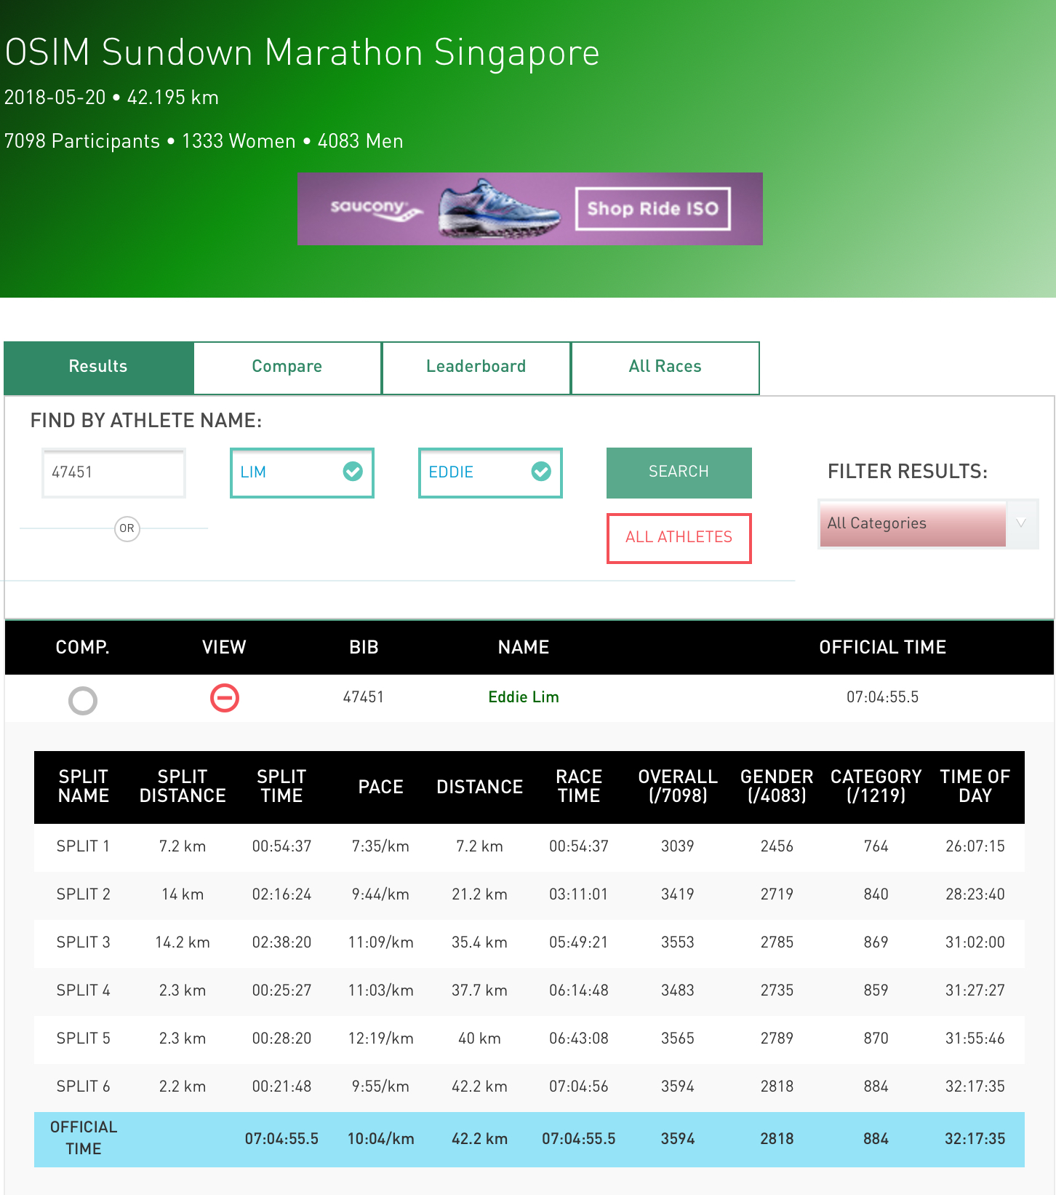Screen dimensions: 1056x1195
Task: Click the Saucony Shop Ride ISO banner
Action: point(530,209)
